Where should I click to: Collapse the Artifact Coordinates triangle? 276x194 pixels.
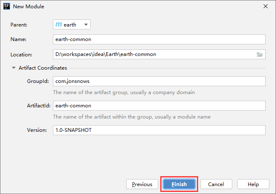pyautogui.click(x=14, y=68)
